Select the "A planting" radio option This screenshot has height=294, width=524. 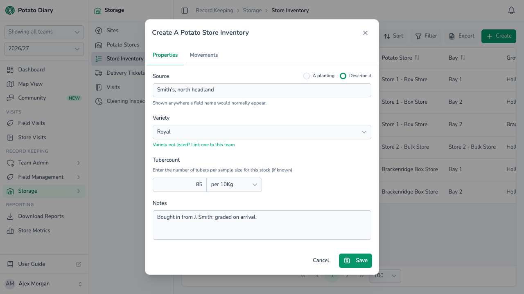click(x=306, y=76)
